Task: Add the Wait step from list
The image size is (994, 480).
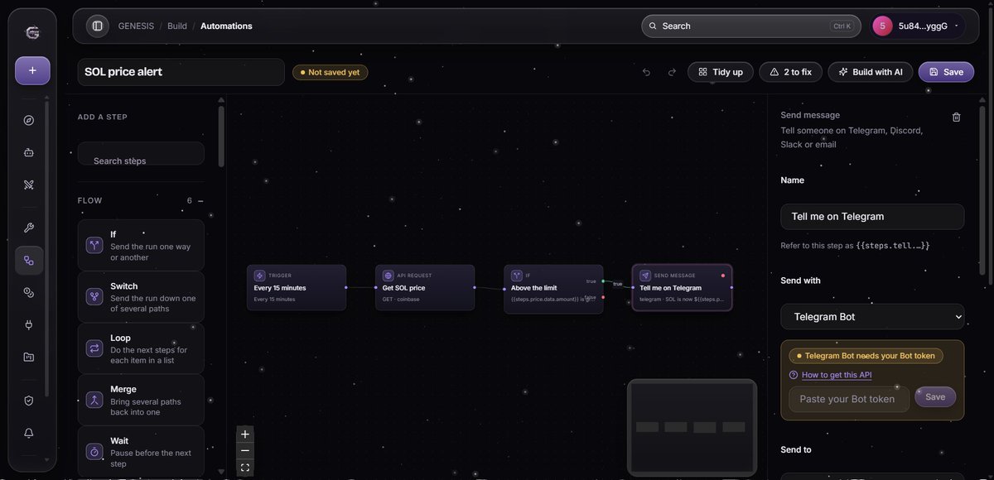Action: [x=141, y=452]
